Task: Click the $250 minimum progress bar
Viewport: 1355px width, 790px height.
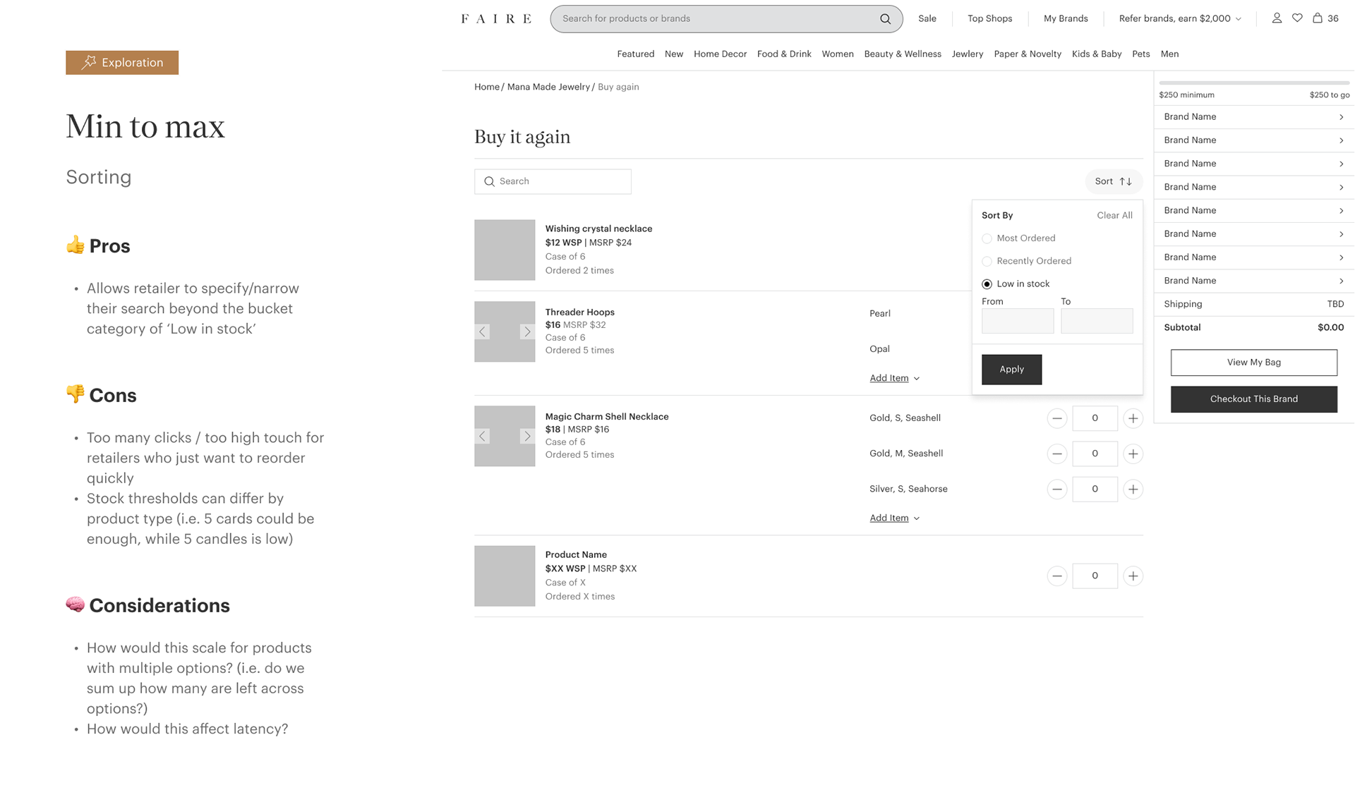Action: (x=1254, y=83)
